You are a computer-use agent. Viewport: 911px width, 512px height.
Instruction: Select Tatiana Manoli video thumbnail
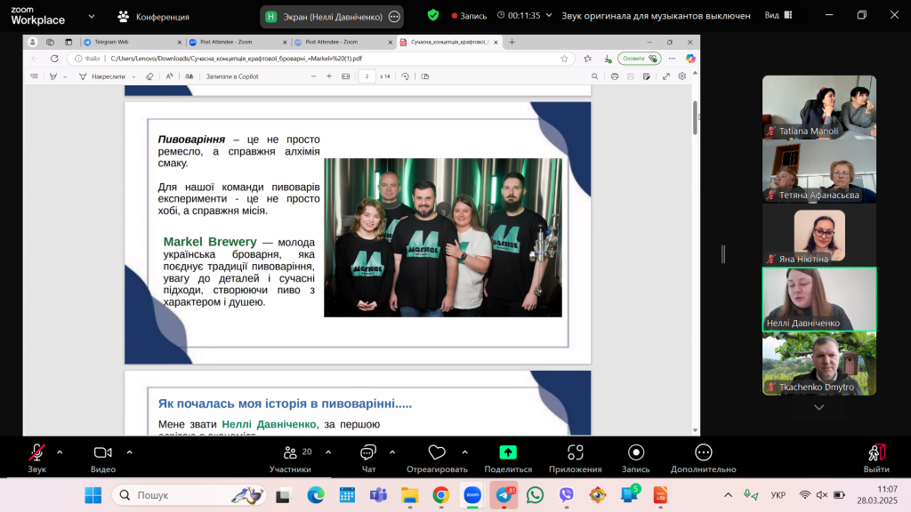click(x=819, y=107)
